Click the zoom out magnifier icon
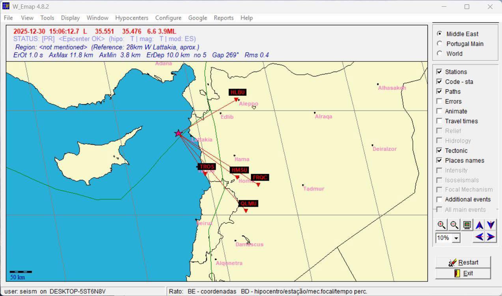The width and height of the screenshot is (502, 296). (x=454, y=225)
